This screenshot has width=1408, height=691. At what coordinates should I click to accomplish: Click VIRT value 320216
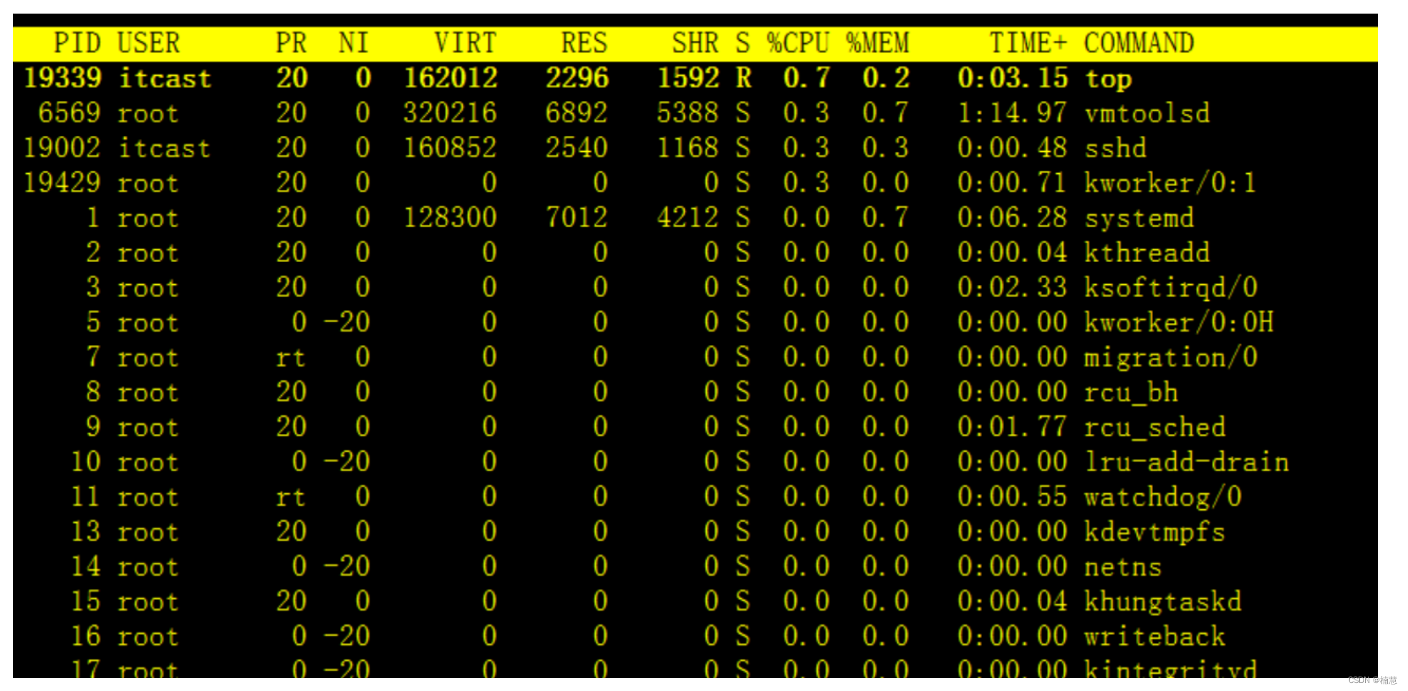[450, 113]
